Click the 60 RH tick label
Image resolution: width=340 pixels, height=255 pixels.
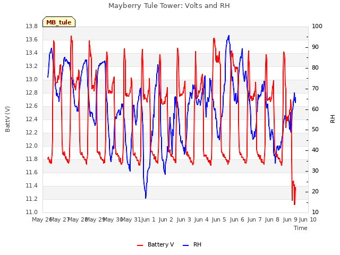315,109
